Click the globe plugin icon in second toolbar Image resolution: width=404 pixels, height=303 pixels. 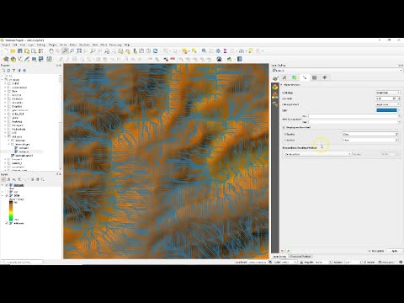coord(220,59)
